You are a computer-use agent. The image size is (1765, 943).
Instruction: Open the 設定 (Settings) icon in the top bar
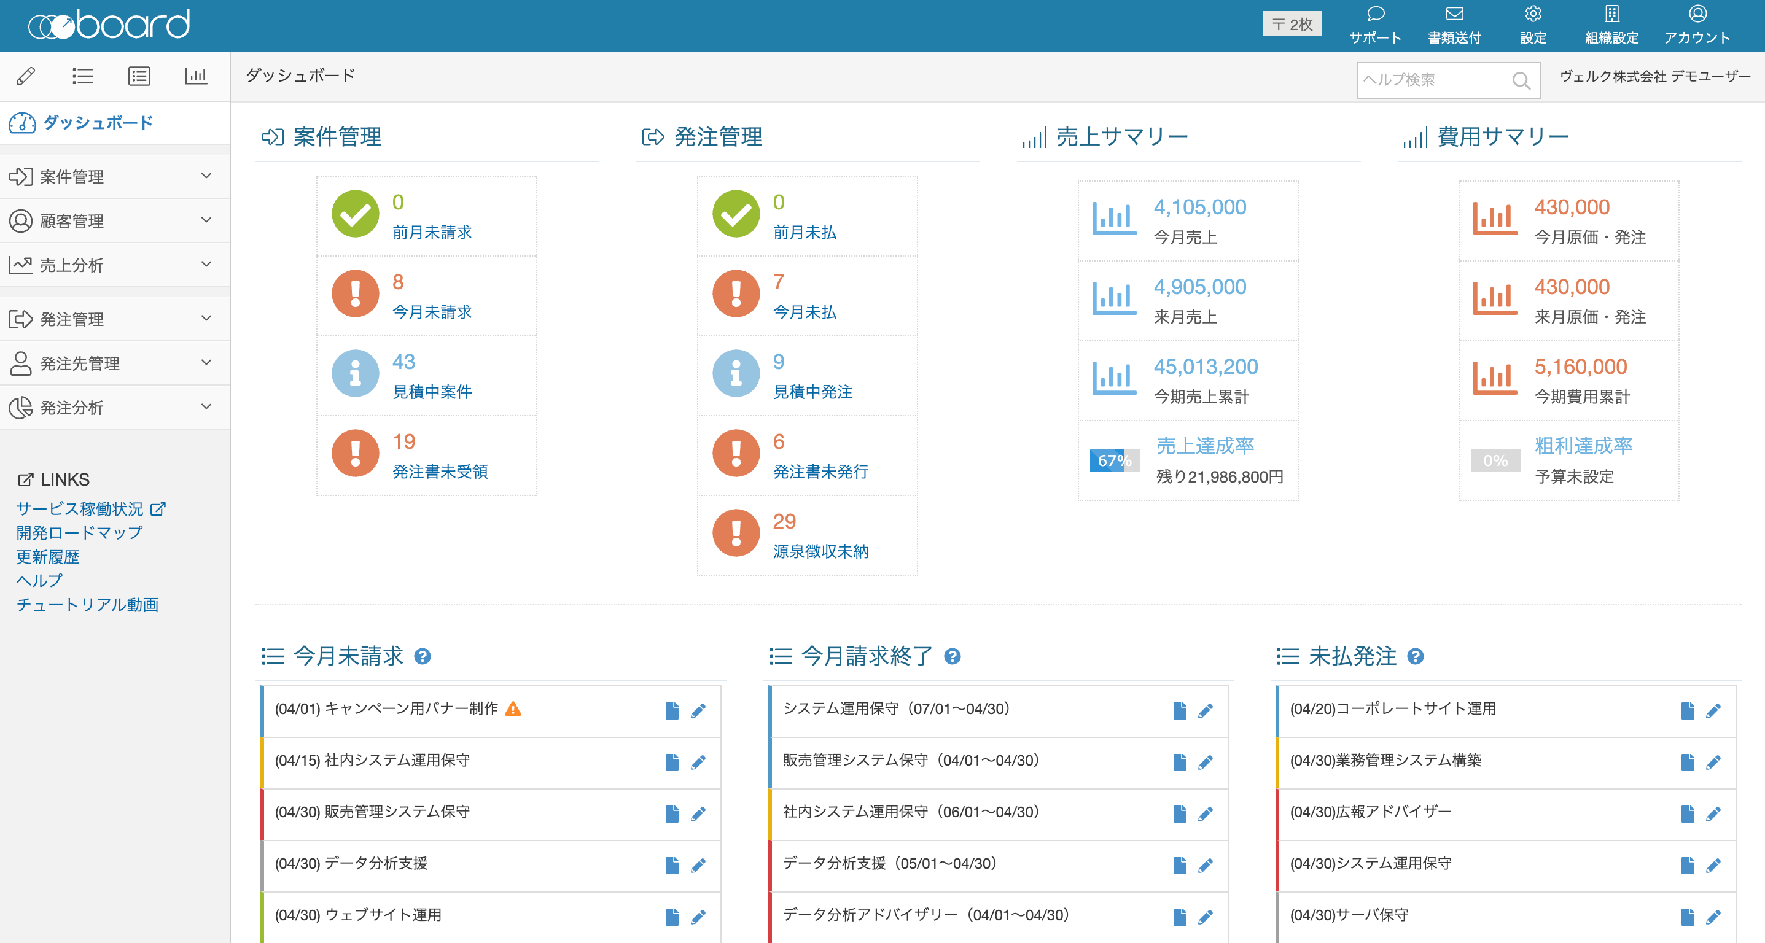click(x=1533, y=24)
